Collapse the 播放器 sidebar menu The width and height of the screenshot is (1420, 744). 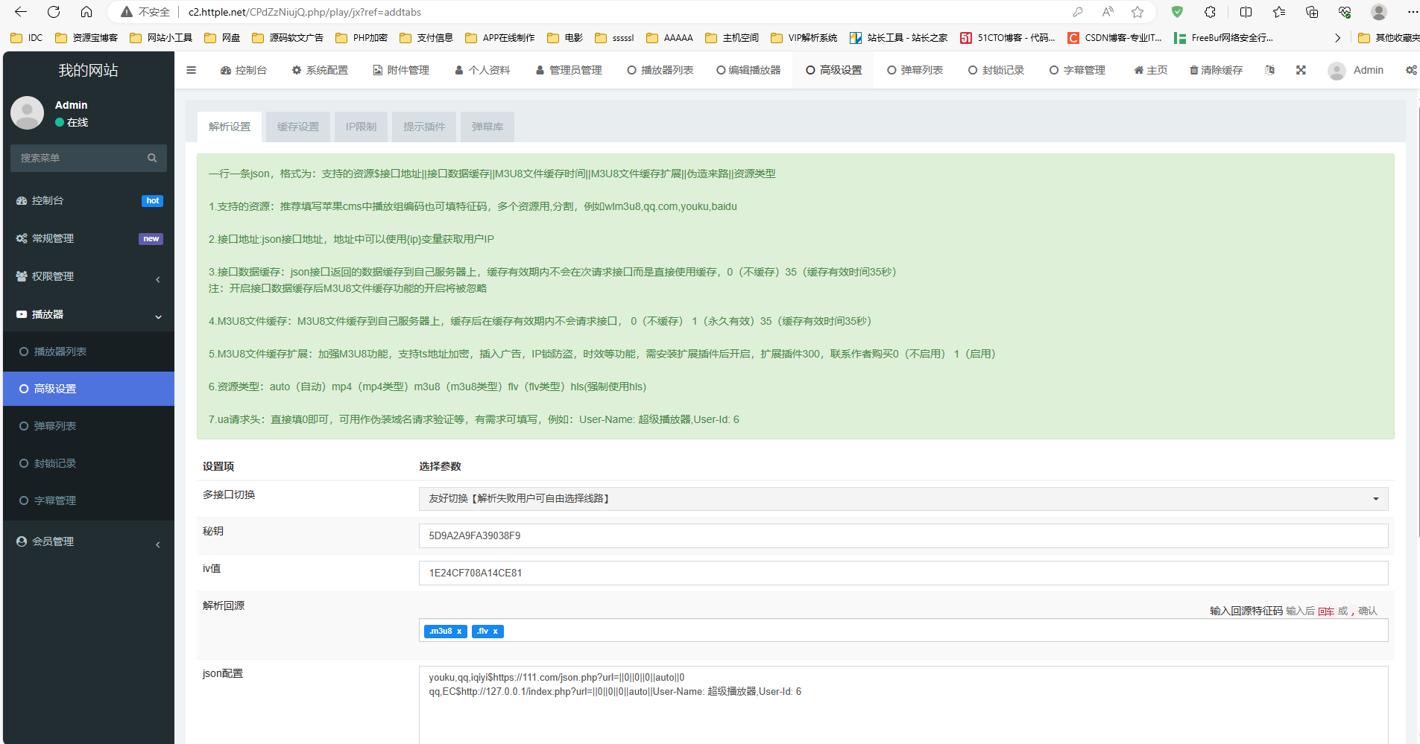[x=89, y=314]
